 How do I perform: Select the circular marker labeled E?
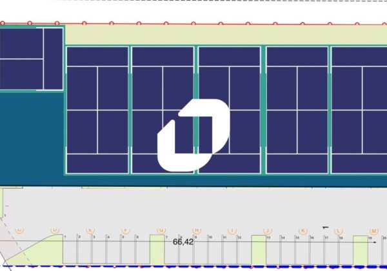pos(90,230)
